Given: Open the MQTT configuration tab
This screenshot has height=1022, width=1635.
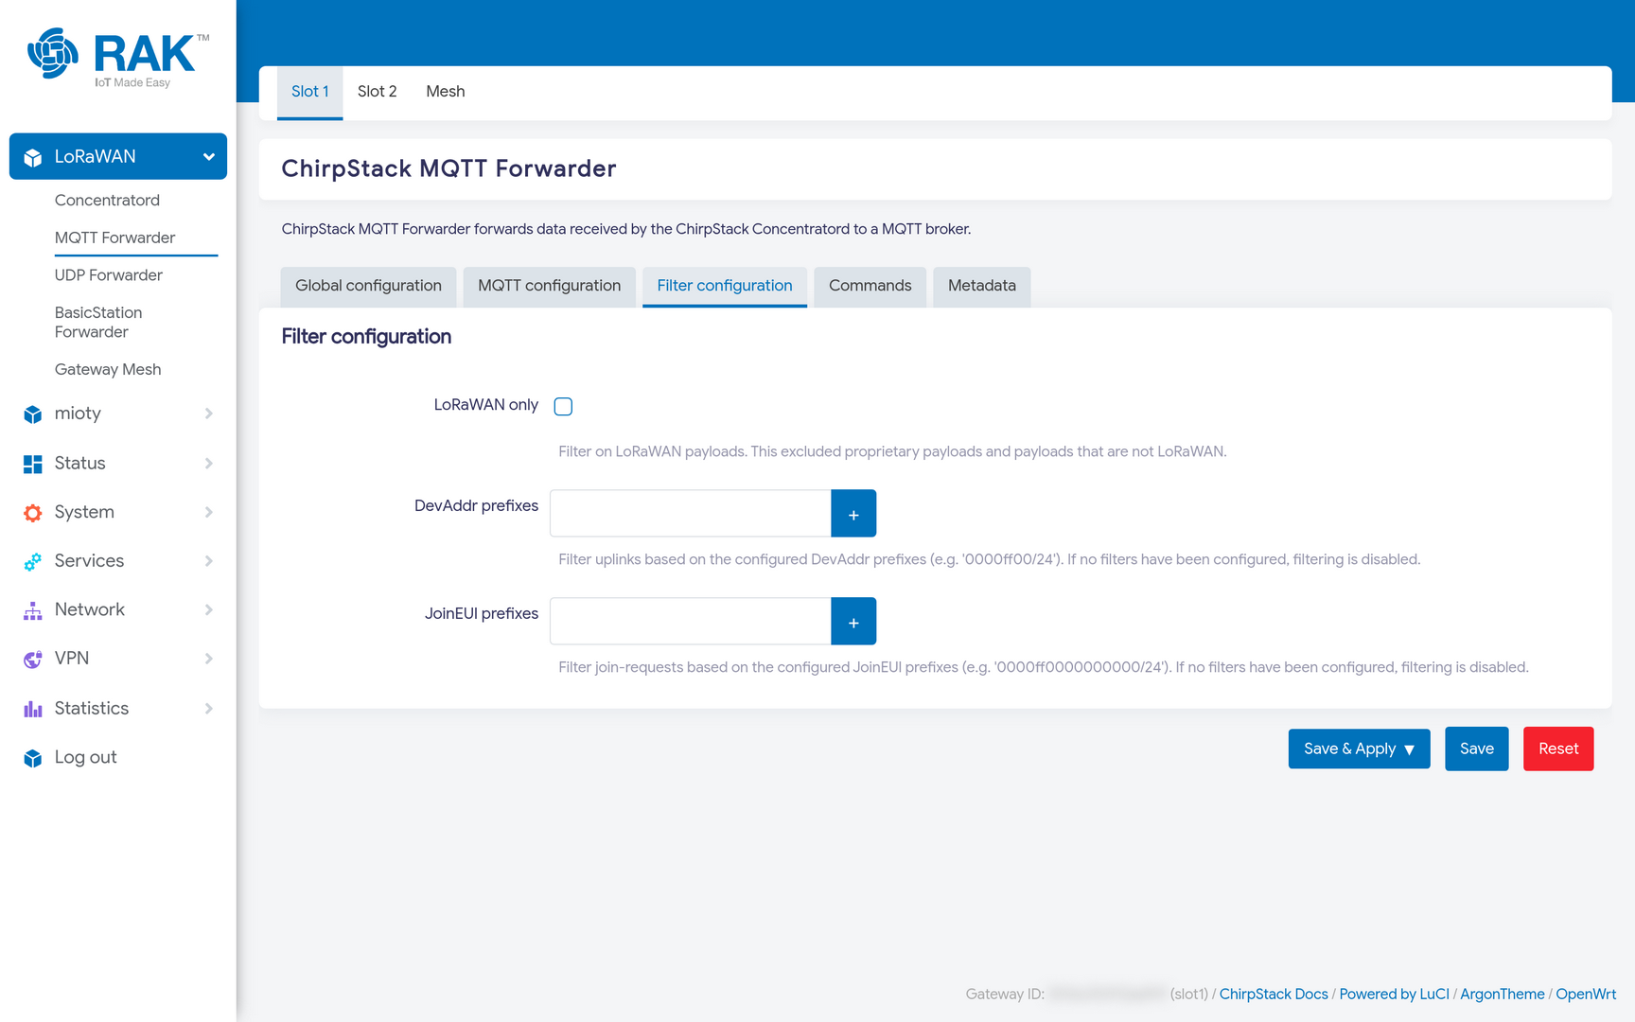Looking at the screenshot, I should pos(549,286).
